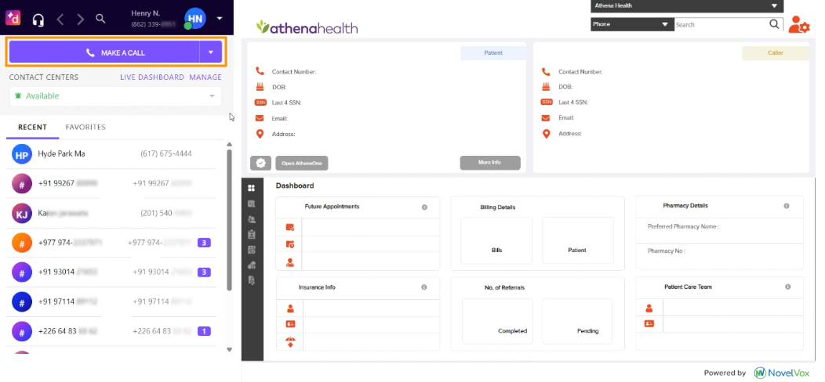Open the clipboard sidebar icon
The image size is (825, 382).
click(252, 234)
